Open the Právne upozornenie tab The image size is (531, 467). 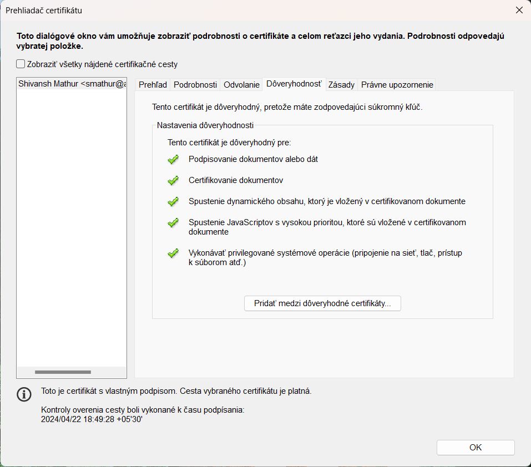[x=397, y=84]
